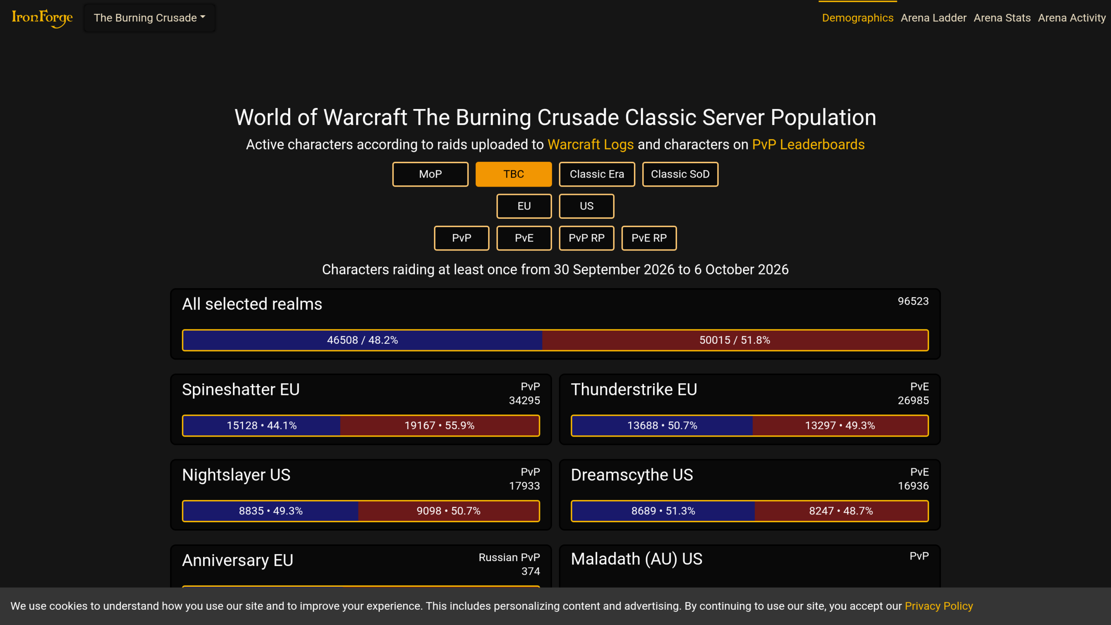Click Thunderstrike Horde bar 13297 • 49.3%
Image resolution: width=1111 pixels, height=625 pixels.
click(840, 425)
